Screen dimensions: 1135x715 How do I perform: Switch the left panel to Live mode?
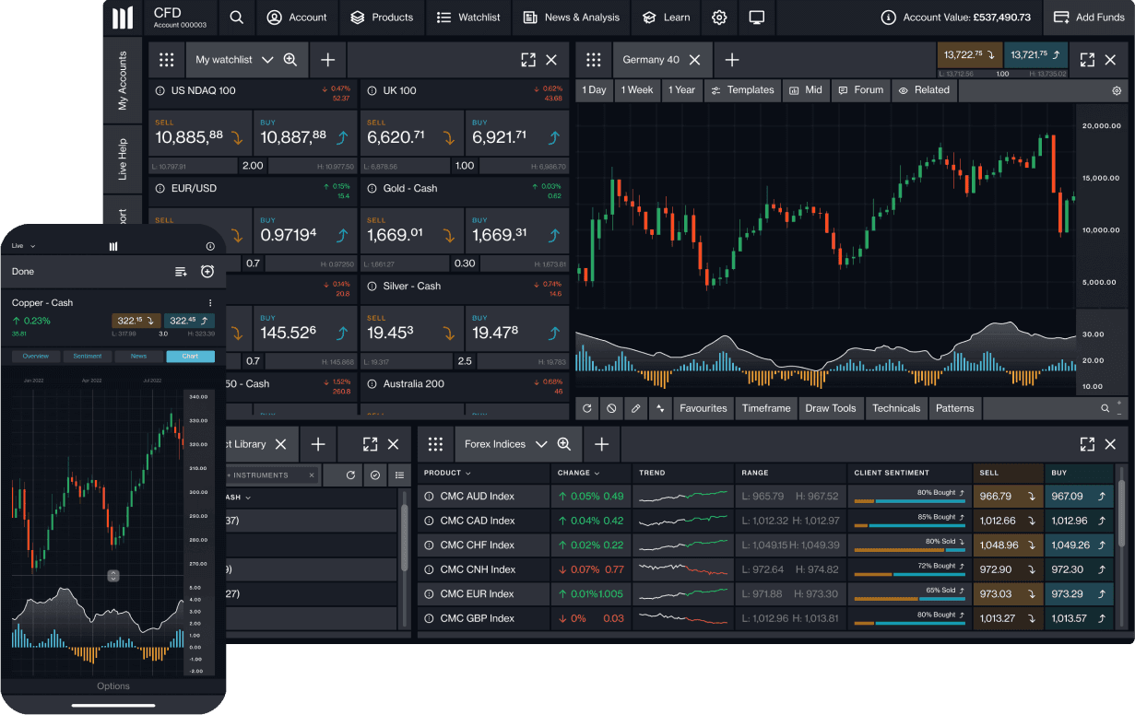(20, 245)
